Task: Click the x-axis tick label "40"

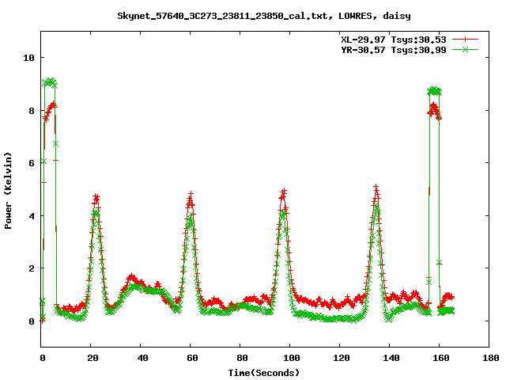Action: click(142, 358)
